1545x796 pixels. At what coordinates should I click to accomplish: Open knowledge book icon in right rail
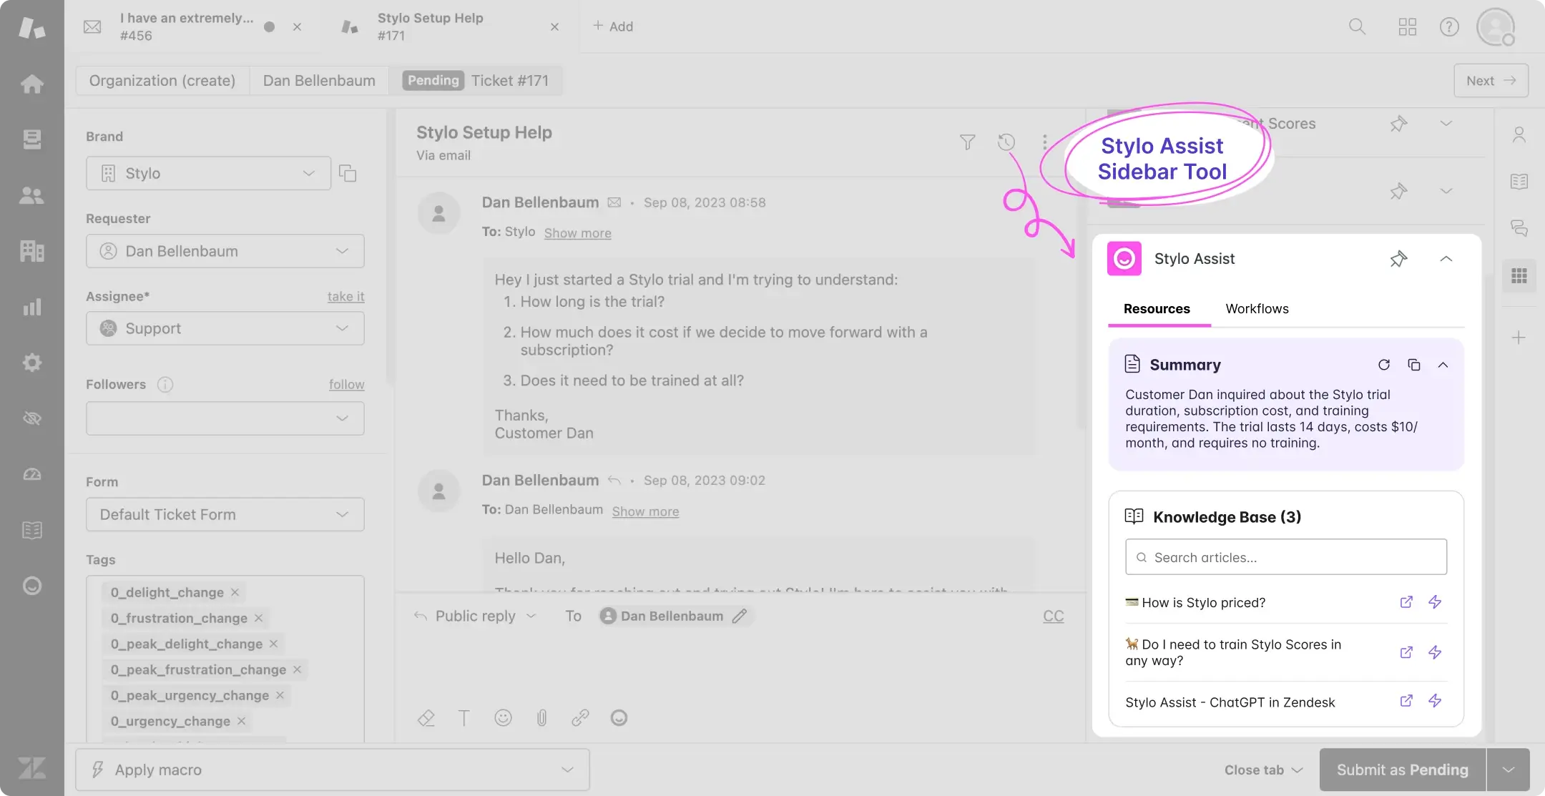tap(1519, 181)
